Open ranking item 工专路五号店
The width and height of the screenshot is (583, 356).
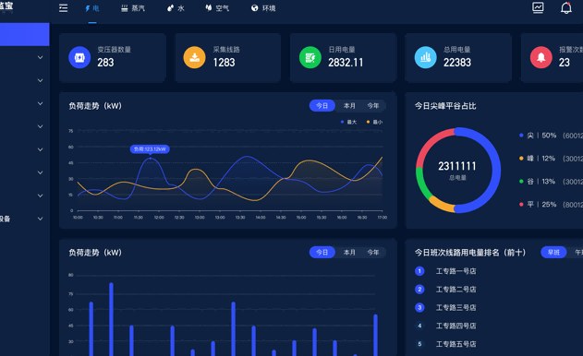point(455,344)
